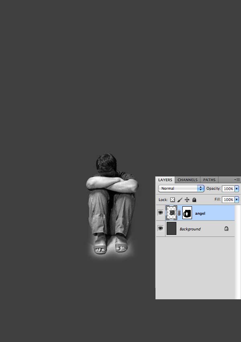Select the Background layer name
Screen dimensions: 241x342
(190, 229)
